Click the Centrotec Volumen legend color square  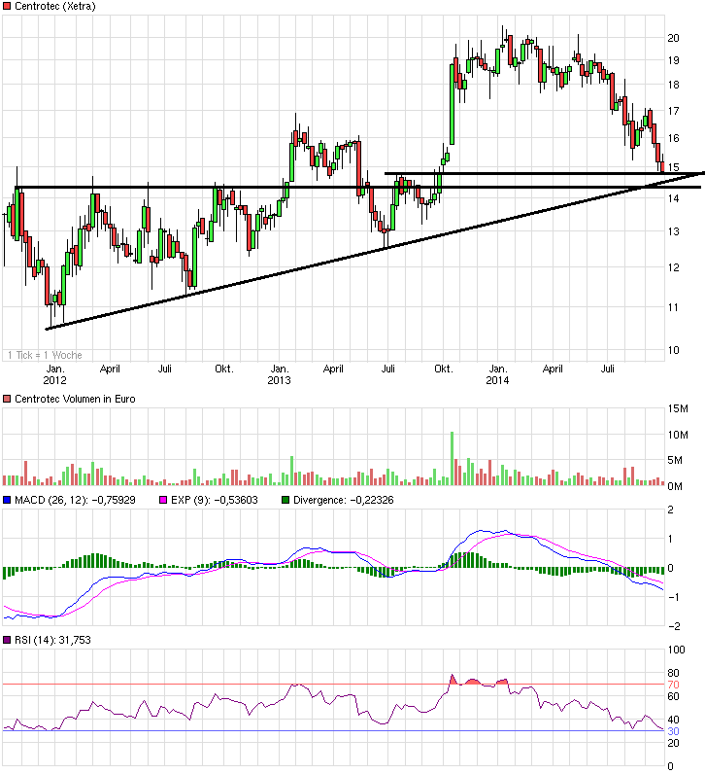click(7, 399)
